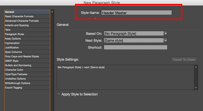This screenshot has height=111, width=203.
Task: Open Advanced Character Formats section
Action: 27,21
